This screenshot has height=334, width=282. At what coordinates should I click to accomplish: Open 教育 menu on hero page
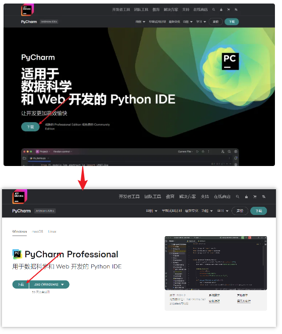tap(156, 10)
